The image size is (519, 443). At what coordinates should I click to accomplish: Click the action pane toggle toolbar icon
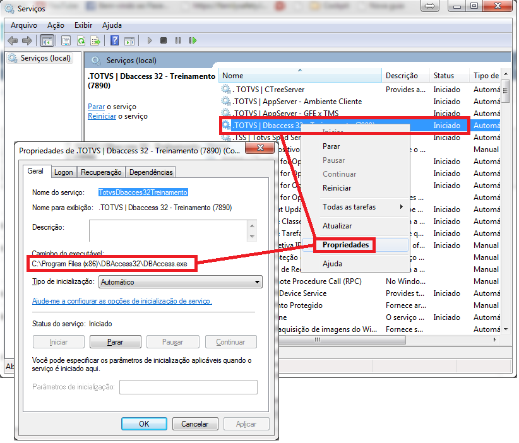(x=129, y=40)
